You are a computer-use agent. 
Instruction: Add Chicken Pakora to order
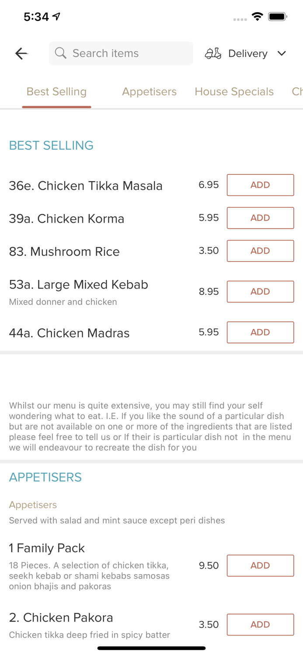click(260, 625)
